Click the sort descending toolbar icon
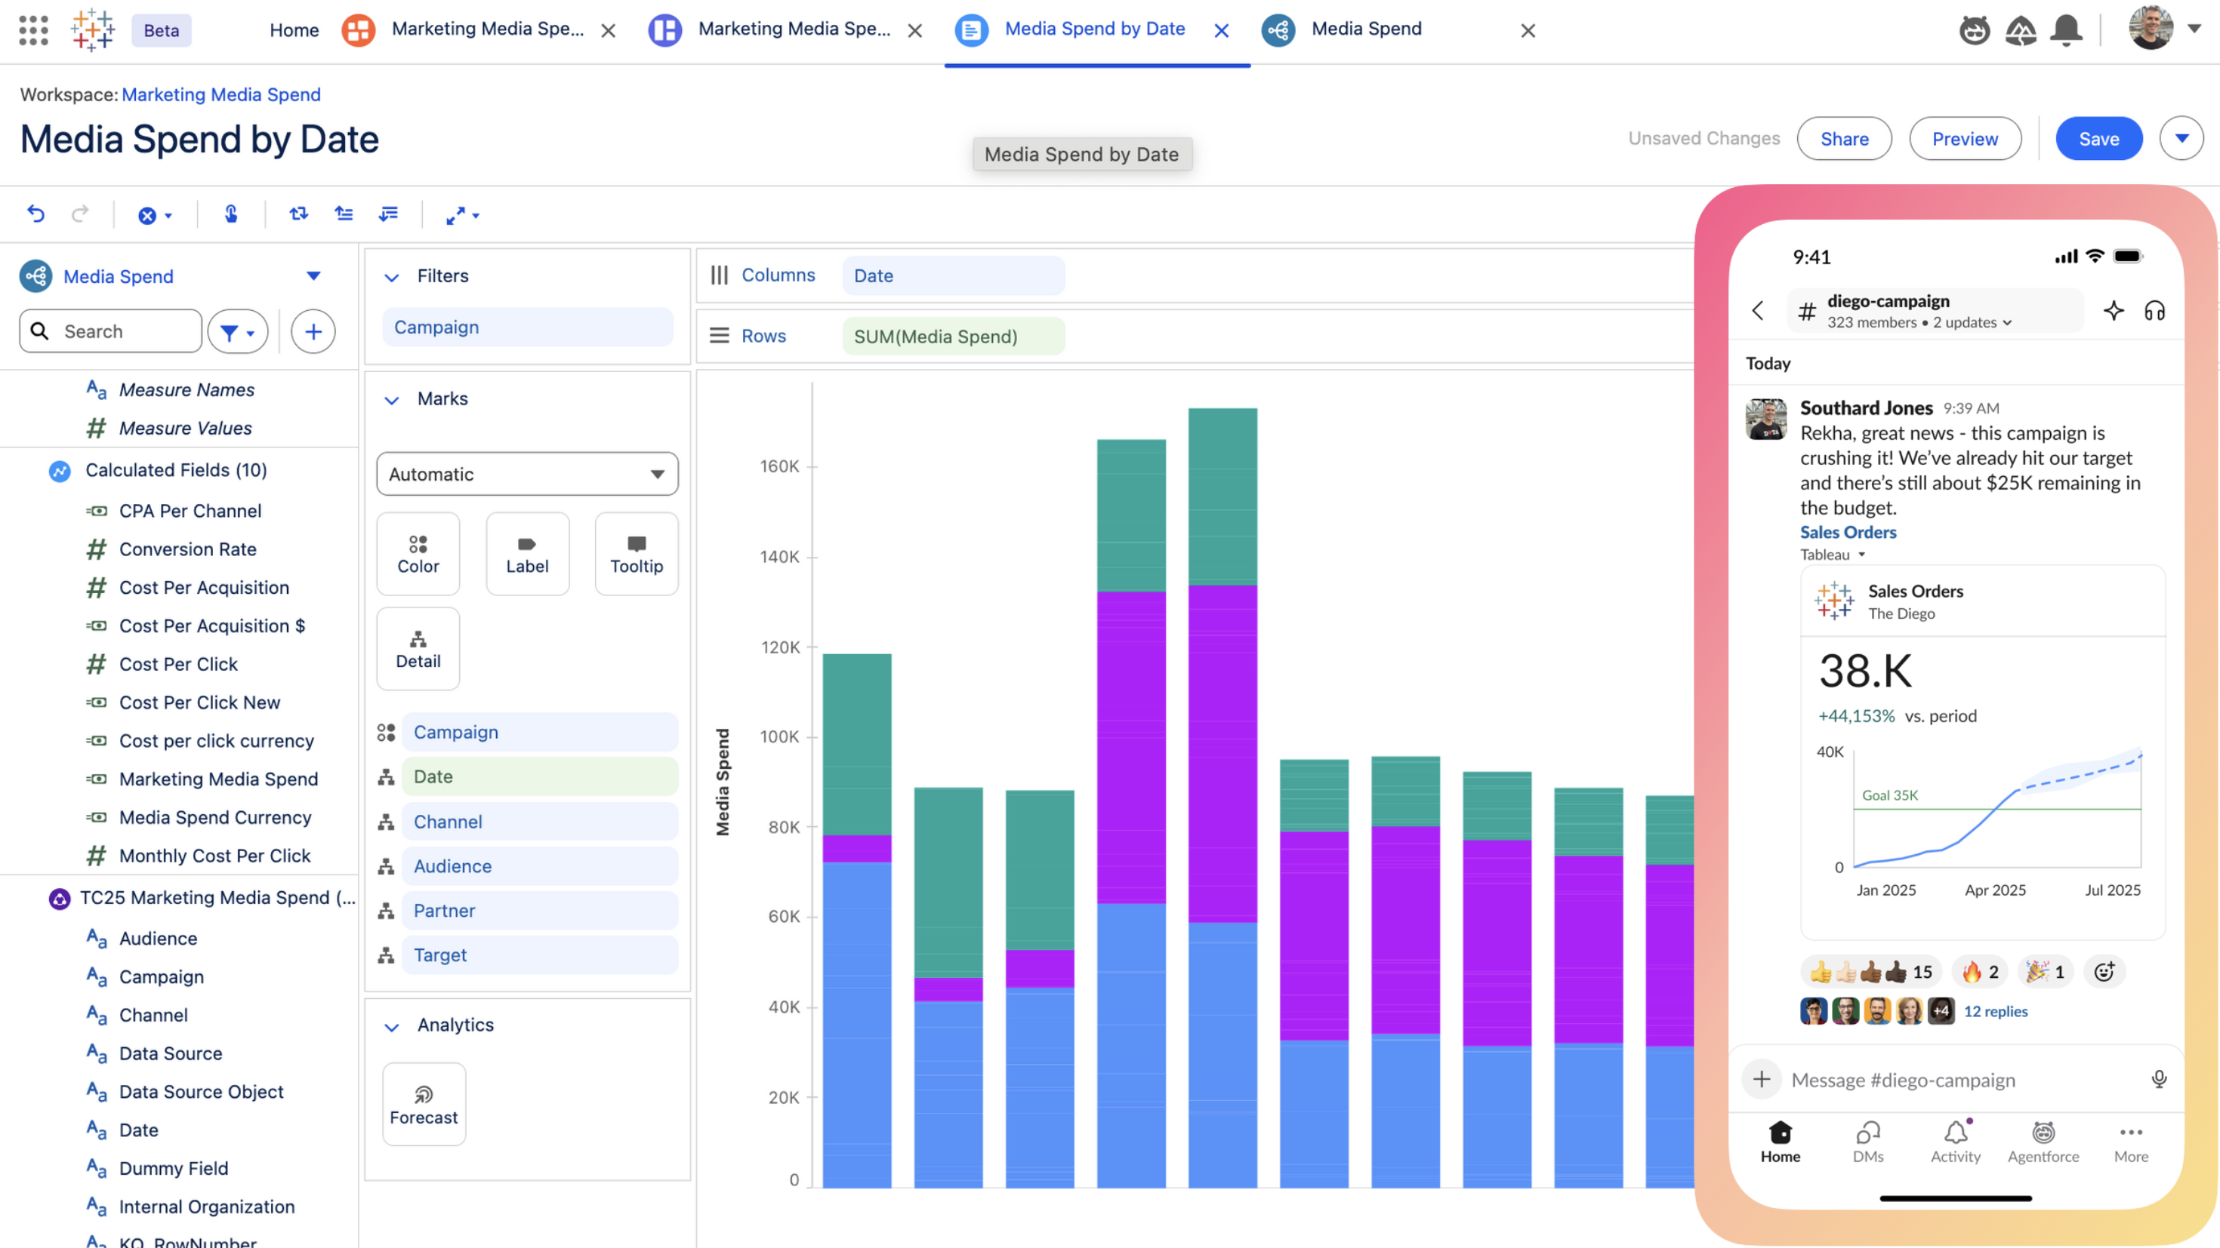 (x=389, y=214)
